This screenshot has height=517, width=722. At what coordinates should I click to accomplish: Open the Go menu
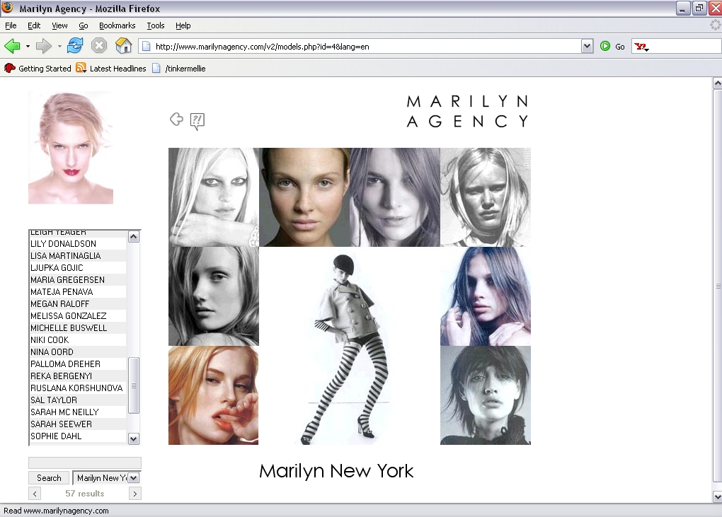point(84,25)
